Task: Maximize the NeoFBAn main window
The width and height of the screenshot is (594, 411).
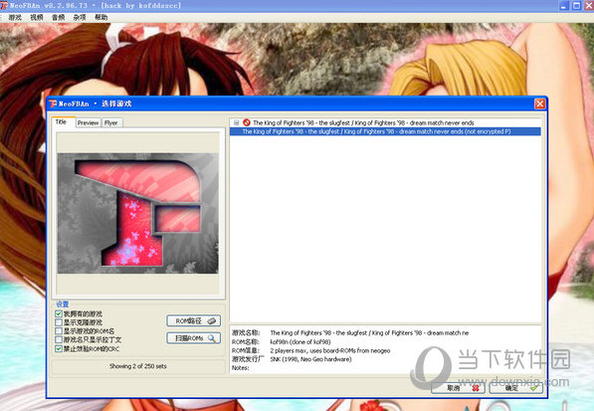Action: [x=576, y=6]
